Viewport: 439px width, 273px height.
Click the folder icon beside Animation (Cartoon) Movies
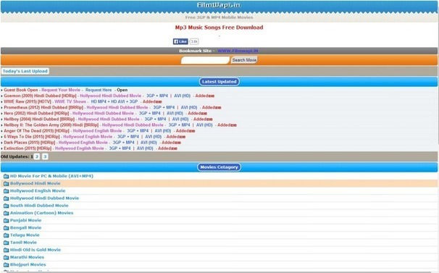pos(7,213)
